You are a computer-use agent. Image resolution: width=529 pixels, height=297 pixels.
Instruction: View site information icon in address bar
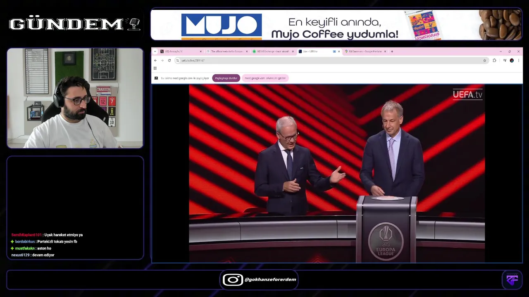[x=178, y=60]
